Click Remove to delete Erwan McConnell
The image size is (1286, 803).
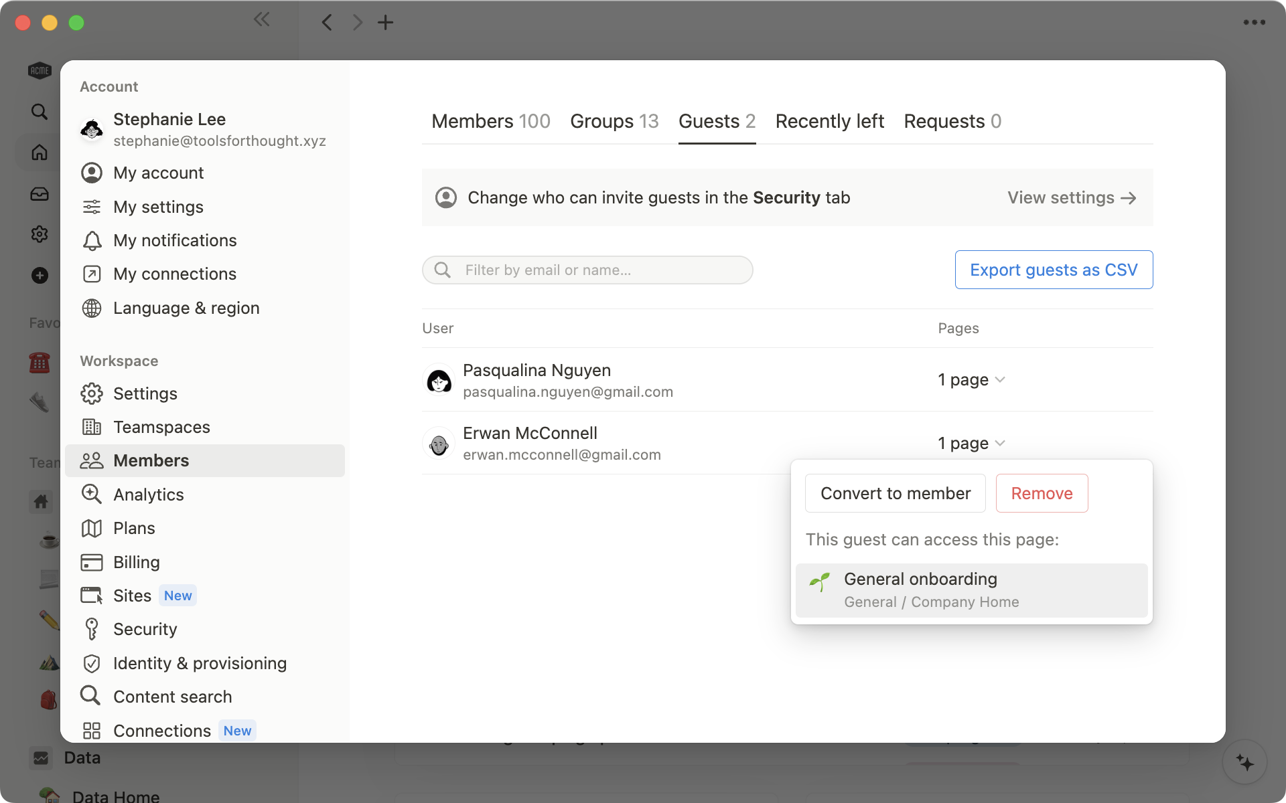(1042, 493)
